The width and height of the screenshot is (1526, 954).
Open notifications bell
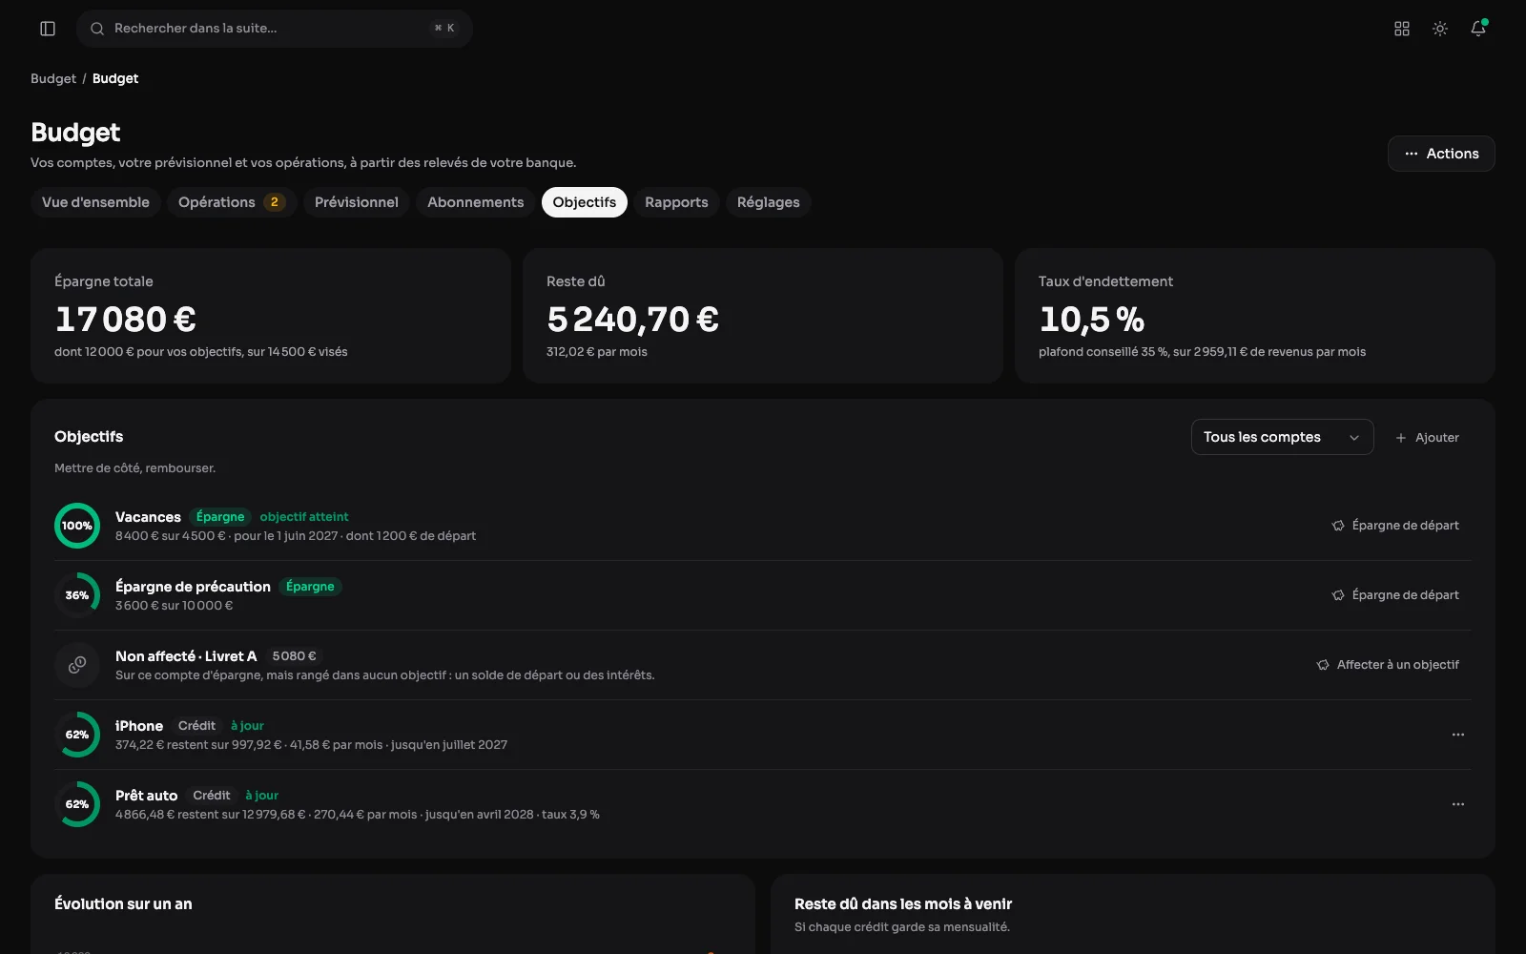pyautogui.click(x=1478, y=29)
